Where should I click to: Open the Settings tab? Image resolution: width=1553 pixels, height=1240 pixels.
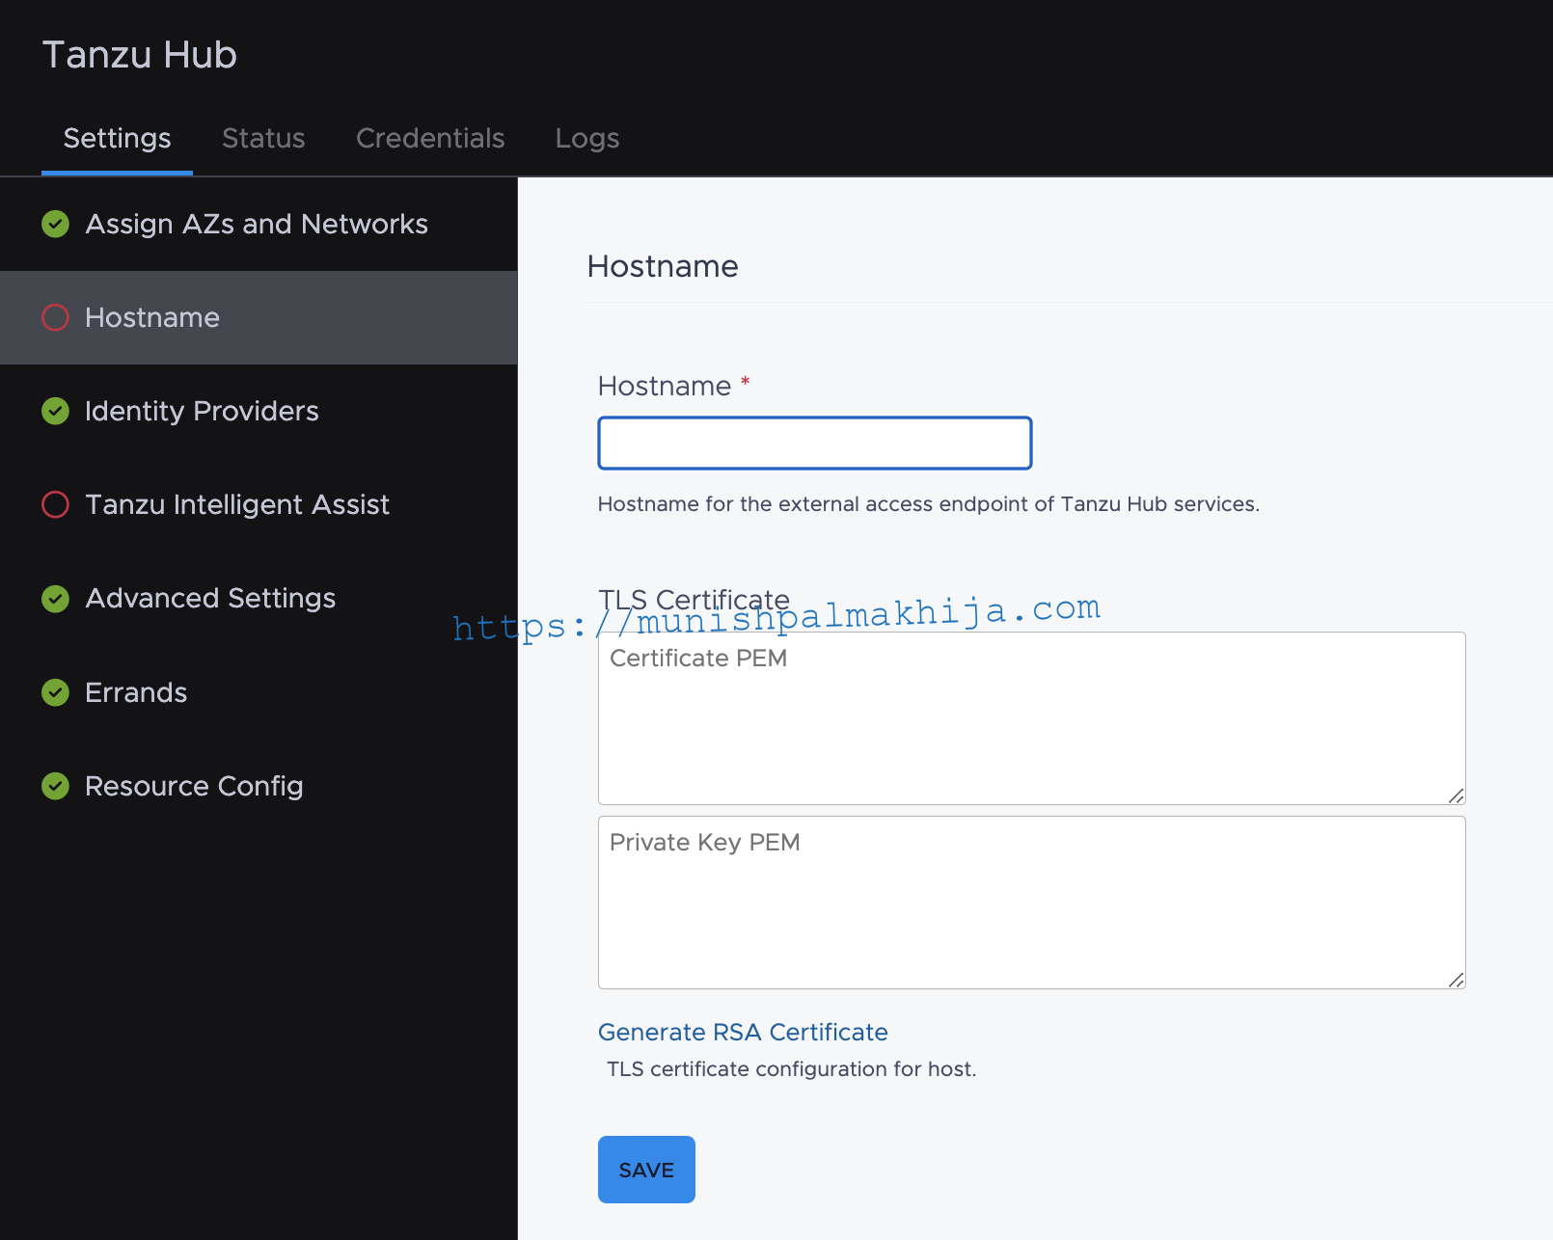(117, 139)
